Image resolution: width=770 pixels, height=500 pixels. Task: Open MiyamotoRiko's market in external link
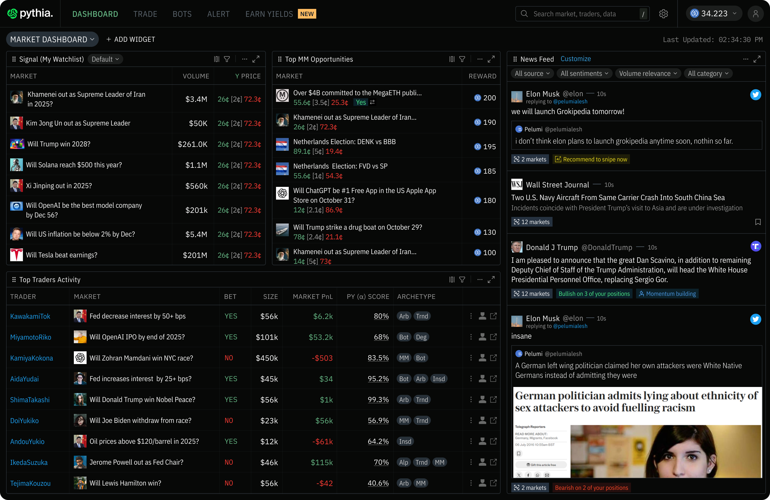point(493,337)
